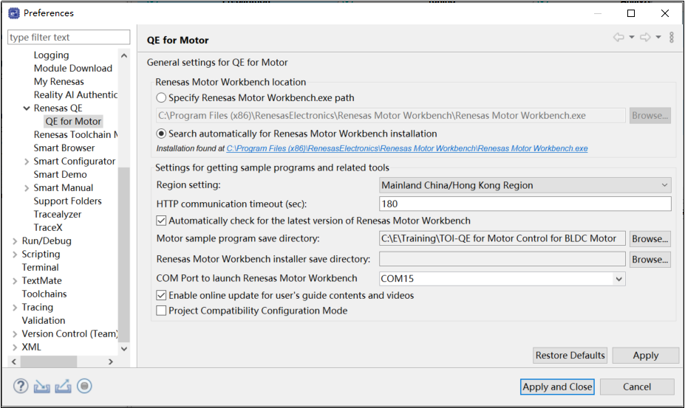Click the Restore Defaults button

click(570, 355)
